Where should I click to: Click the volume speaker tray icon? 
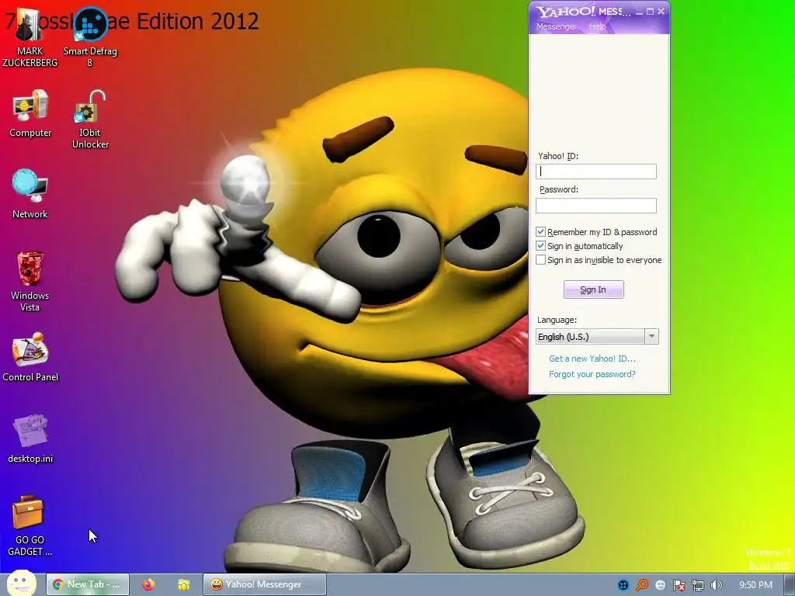[716, 585]
